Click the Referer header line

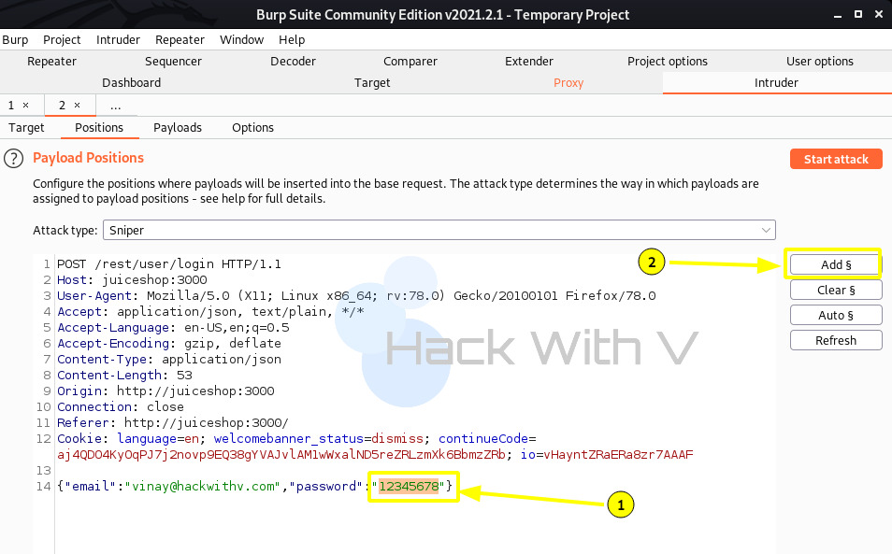[x=173, y=423]
